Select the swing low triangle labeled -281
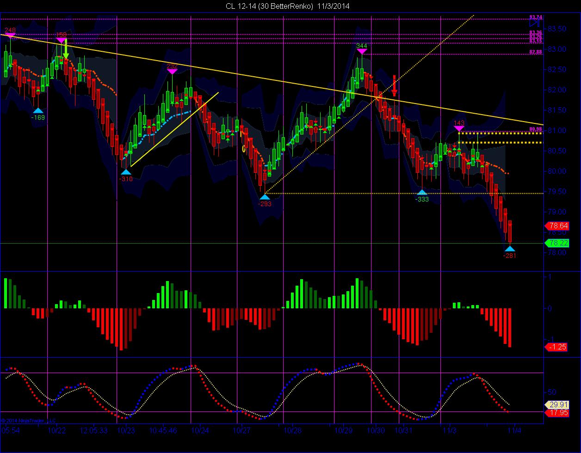The height and width of the screenshot is (453, 581). click(510, 249)
